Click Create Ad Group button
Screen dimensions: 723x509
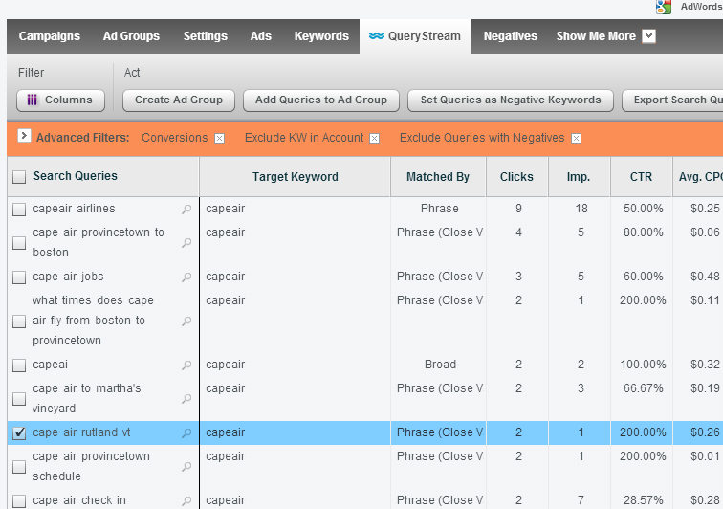tap(179, 100)
